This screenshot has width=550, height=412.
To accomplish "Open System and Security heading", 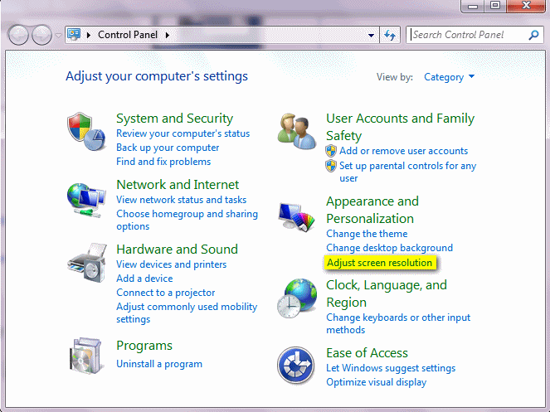I will click(175, 119).
